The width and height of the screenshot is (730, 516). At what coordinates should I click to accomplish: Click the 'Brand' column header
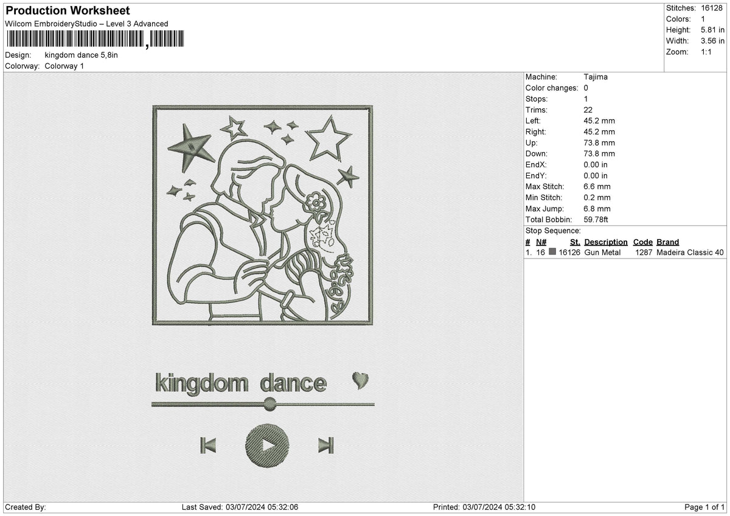(x=667, y=242)
